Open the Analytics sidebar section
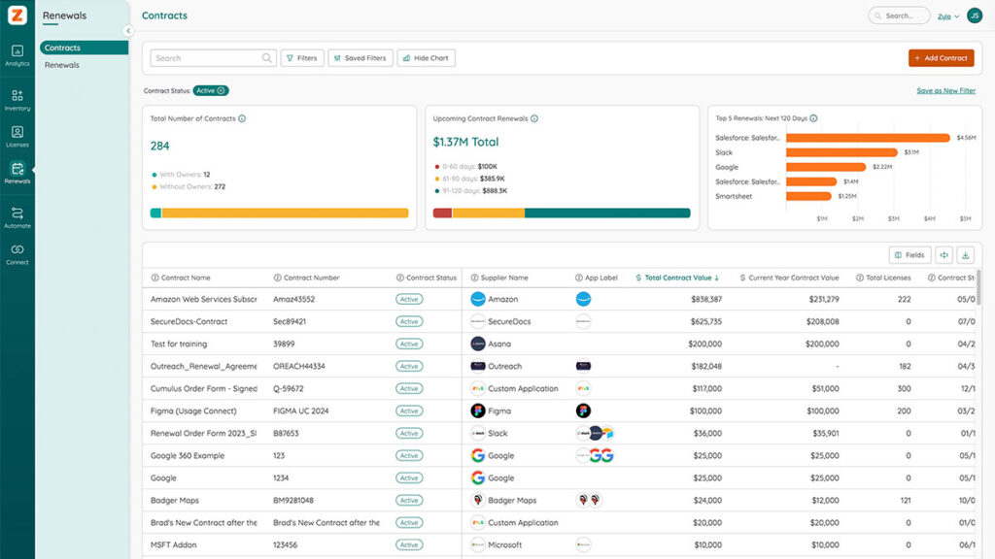 tap(17, 55)
